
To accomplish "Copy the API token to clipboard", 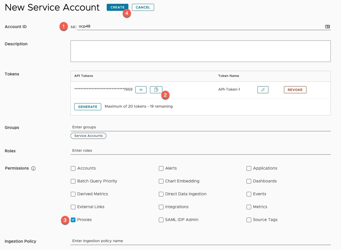I will click(x=156, y=89).
